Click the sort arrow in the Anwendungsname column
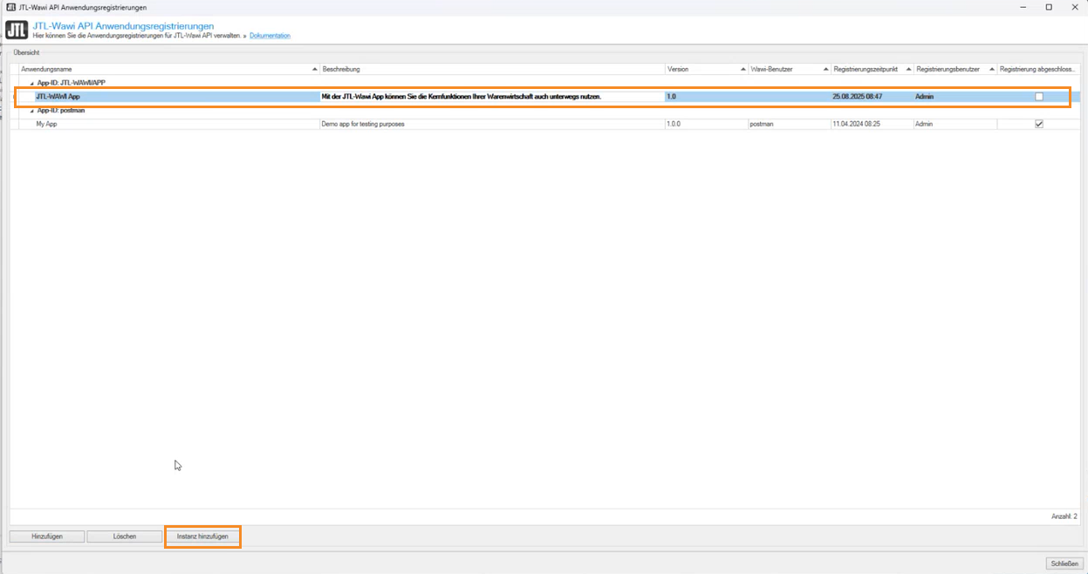Viewport: 1088px width, 574px height. click(x=315, y=69)
